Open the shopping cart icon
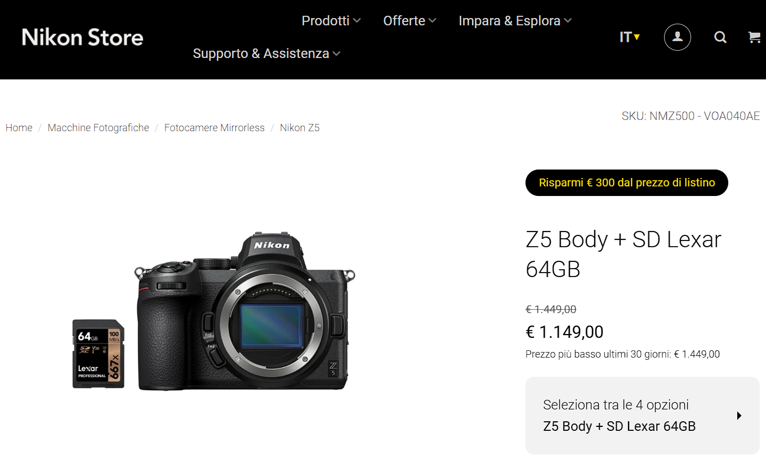Screen dimensions: 766x459 pos(754,37)
